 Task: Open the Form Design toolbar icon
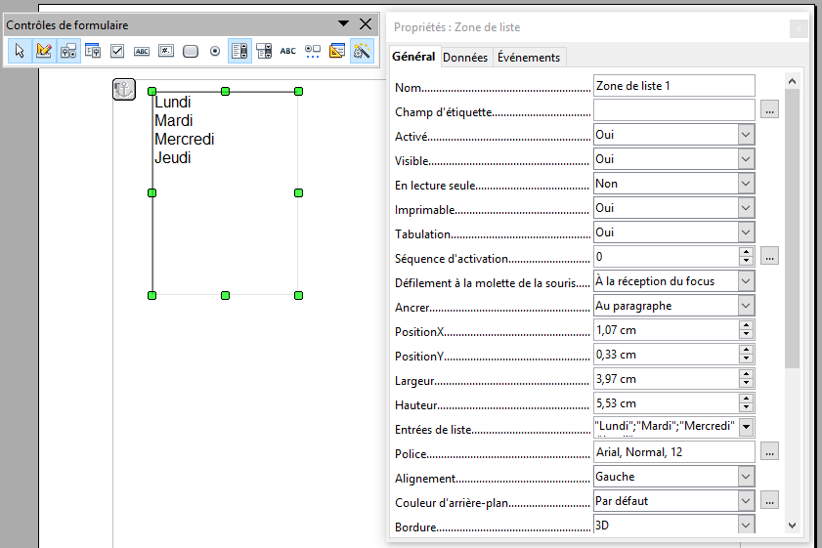[x=337, y=51]
